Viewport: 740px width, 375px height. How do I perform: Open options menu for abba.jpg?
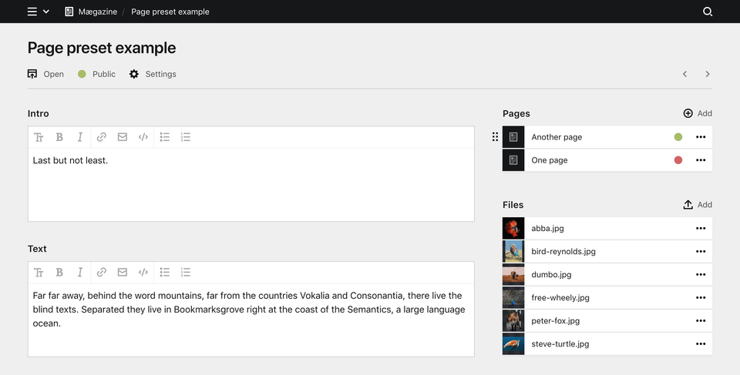(x=701, y=228)
